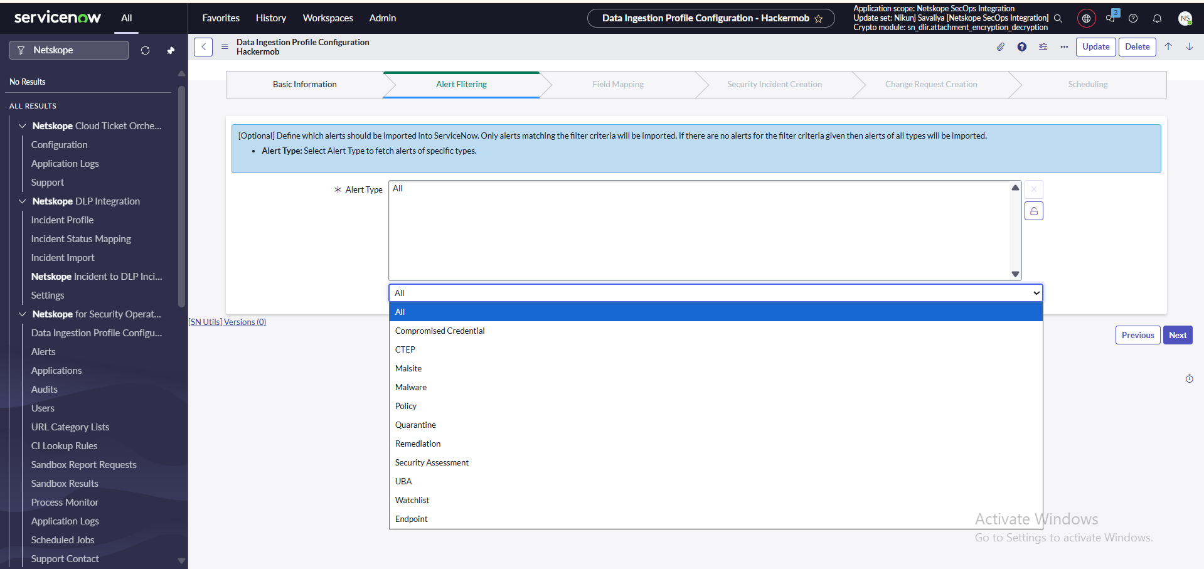Collapse Netskope for Security Operations group
The width and height of the screenshot is (1204, 569).
[x=23, y=314]
